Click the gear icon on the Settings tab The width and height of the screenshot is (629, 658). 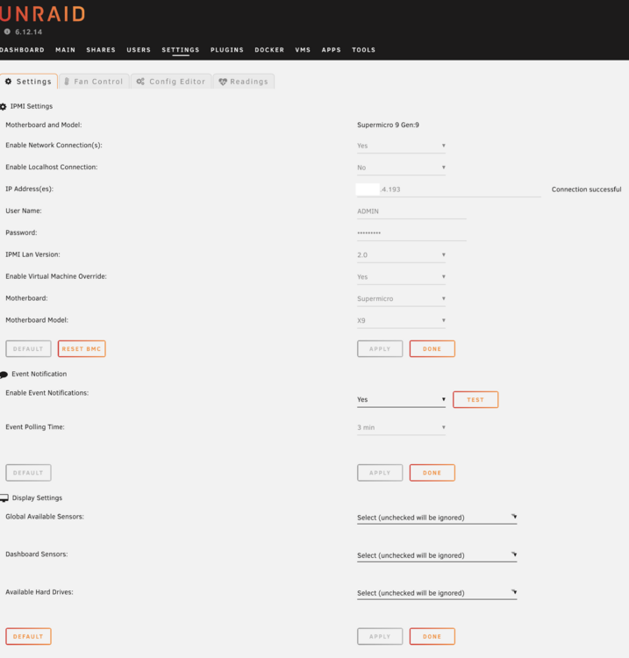pos(9,82)
